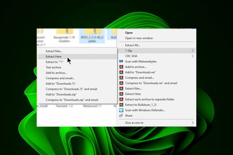Viewport: 233px width, 155px height.
Task: Choose 7-Zip Extract files... option
Action: point(77,51)
